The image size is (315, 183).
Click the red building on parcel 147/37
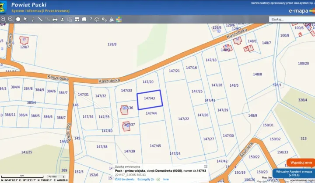(126, 126)
